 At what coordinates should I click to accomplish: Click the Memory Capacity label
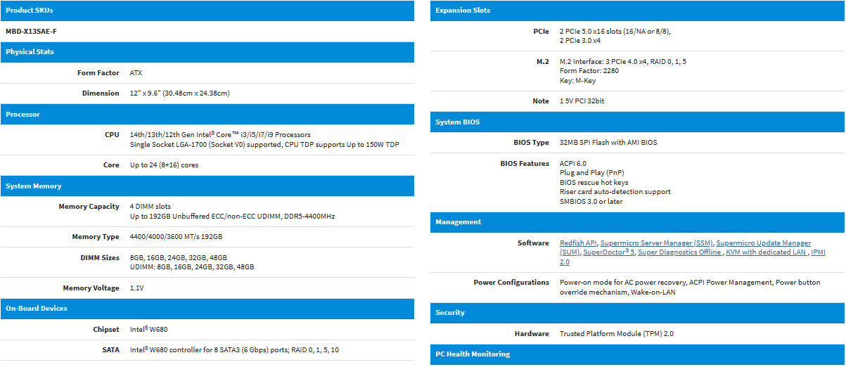coord(89,207)
